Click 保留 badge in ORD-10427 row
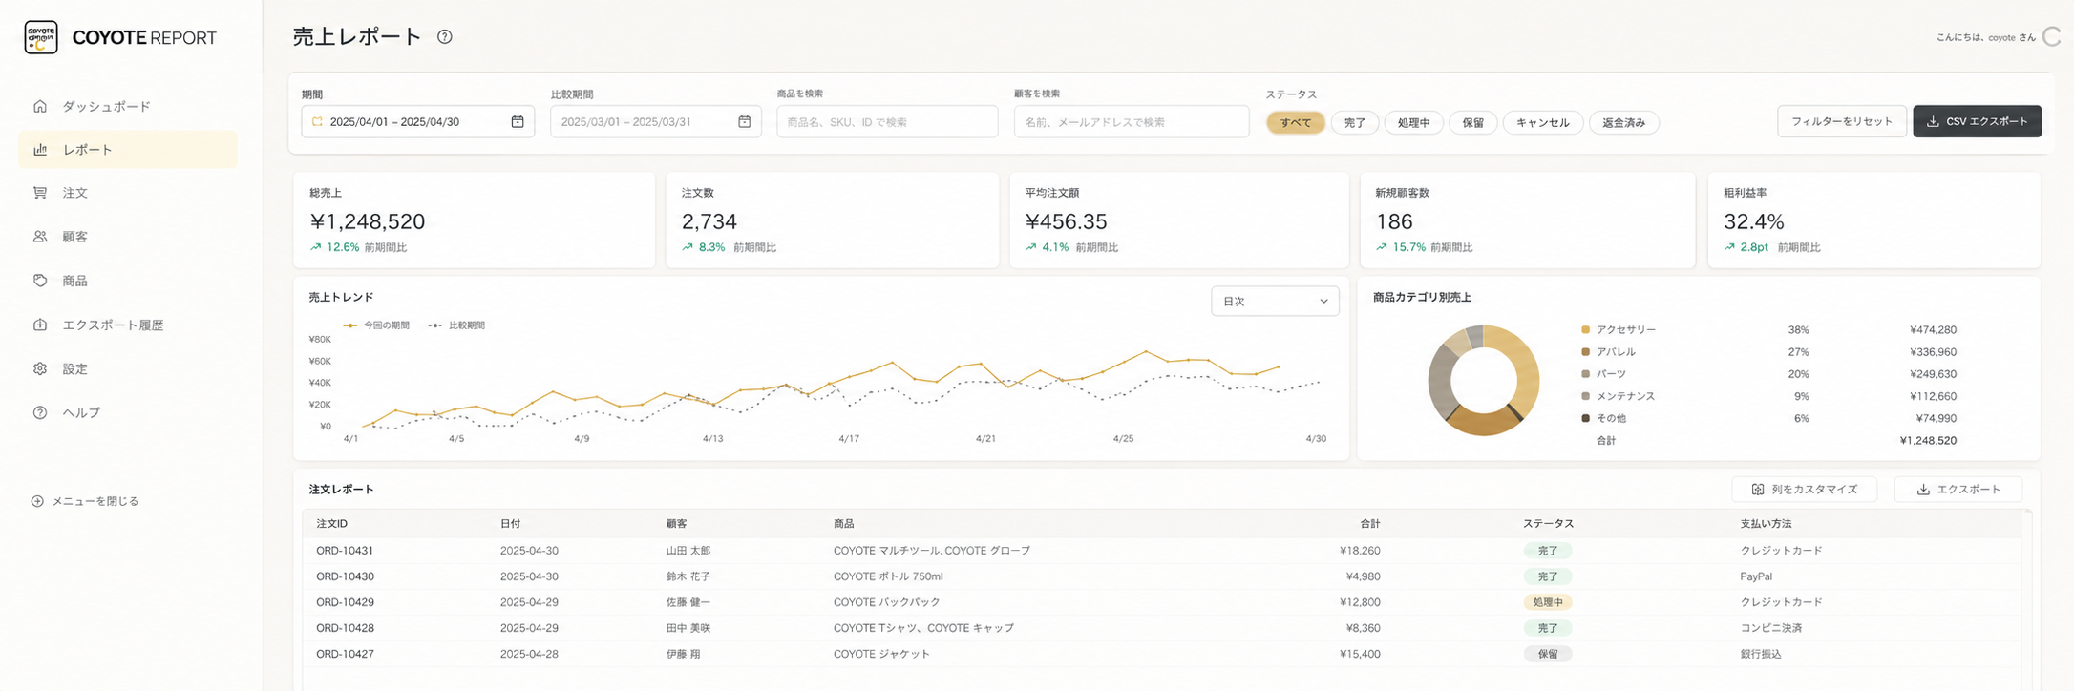This screenshot has width=2074, height=691. (x=1548, y=654)
